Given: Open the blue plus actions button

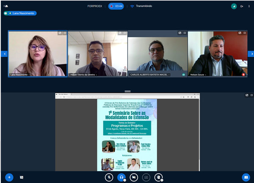Looking at the screenshot, I should click(9, 177).
